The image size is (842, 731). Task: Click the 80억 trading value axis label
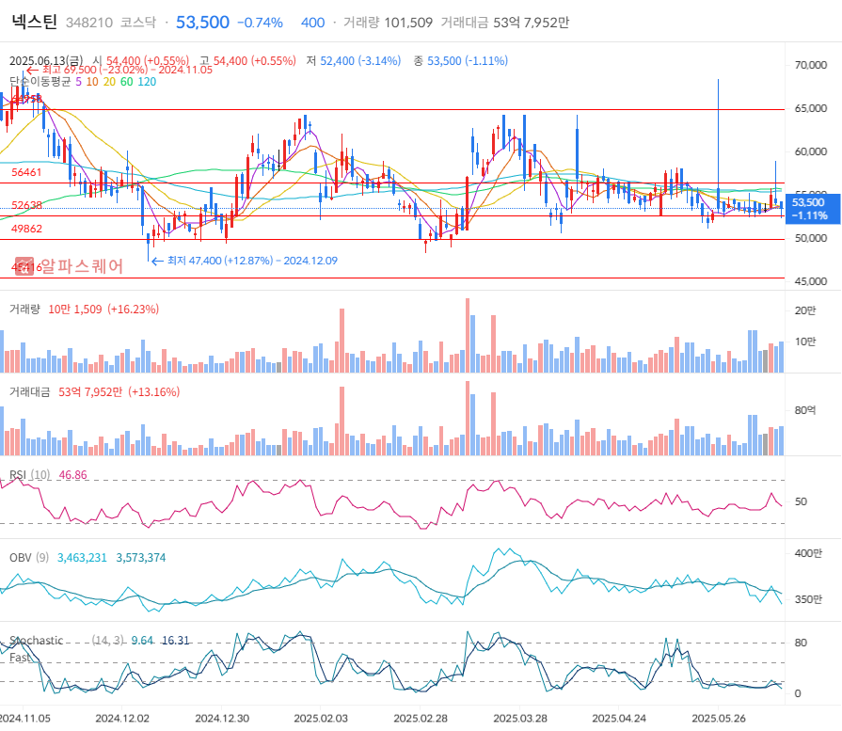(805, 410)
